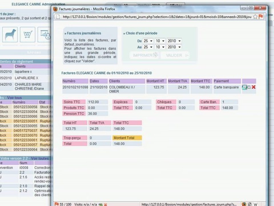The height and width of the screenshot is (206, 274).
Task: Click the fox icon in the status bar
Action: click(x=244, y=204)
